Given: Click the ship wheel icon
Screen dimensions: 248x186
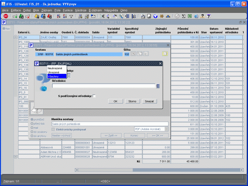Looking at the screenshot, I should click(x=162, y=16).
